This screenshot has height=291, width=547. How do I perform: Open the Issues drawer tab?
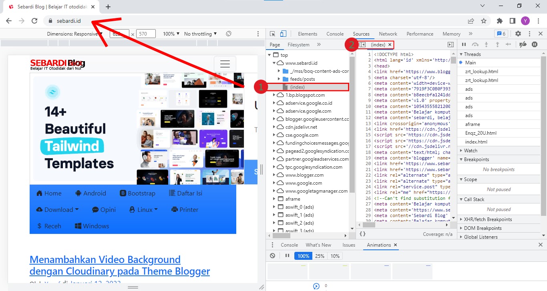point(349,245)
